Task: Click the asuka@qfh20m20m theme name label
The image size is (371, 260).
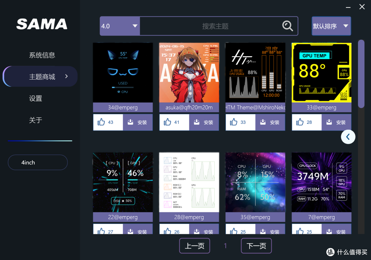Action: tap(189, 107)
